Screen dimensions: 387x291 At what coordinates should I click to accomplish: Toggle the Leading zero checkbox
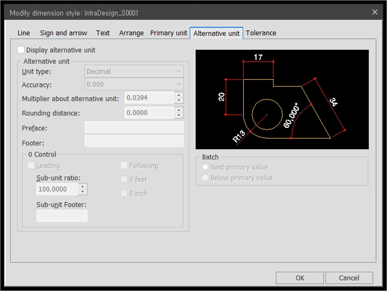click(x=31, y=166)
